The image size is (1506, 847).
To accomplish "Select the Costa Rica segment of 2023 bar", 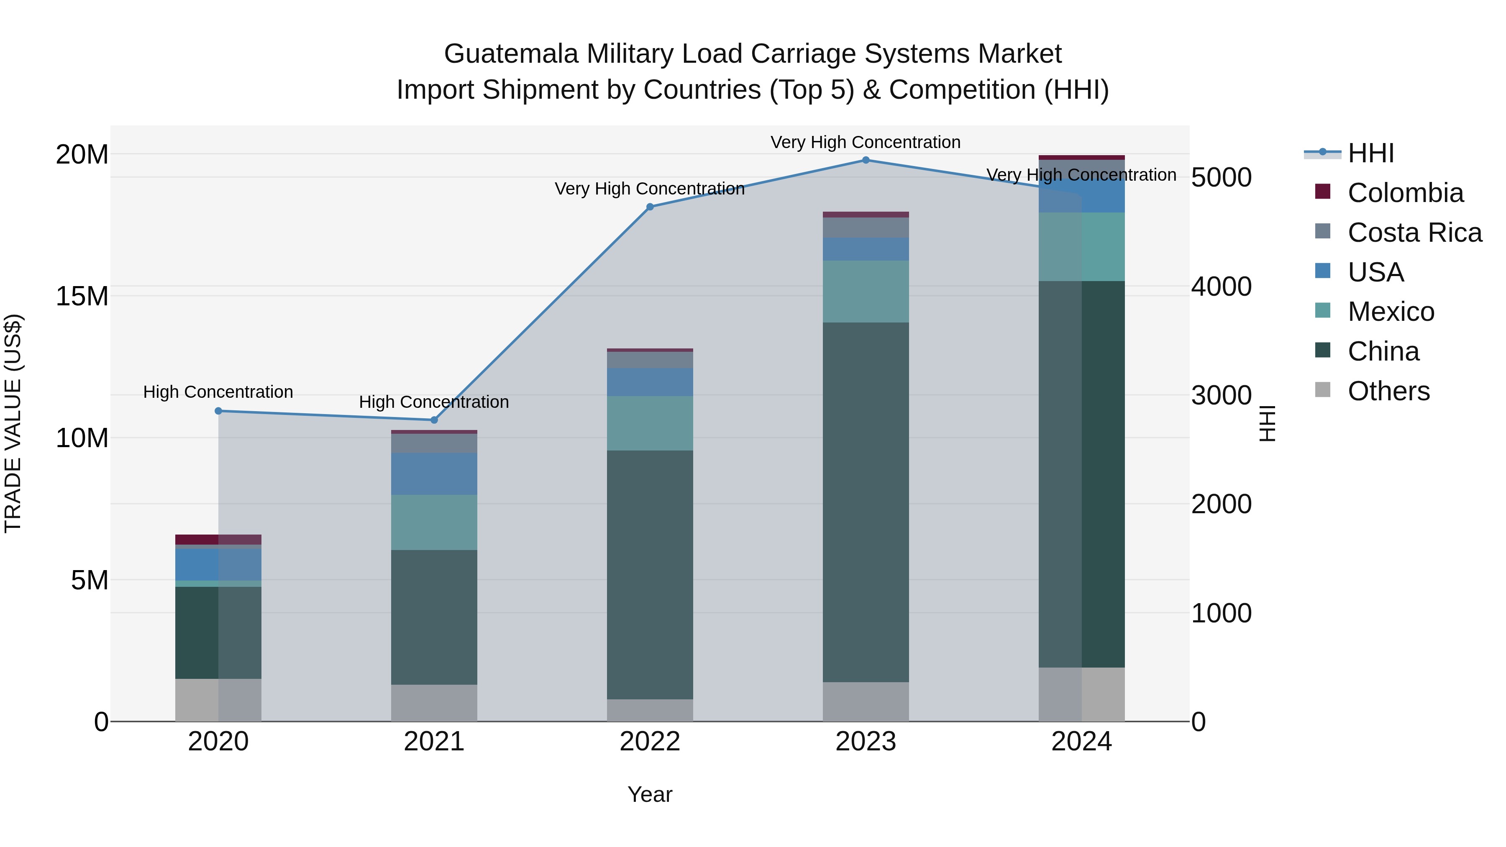I will [866, 228].
